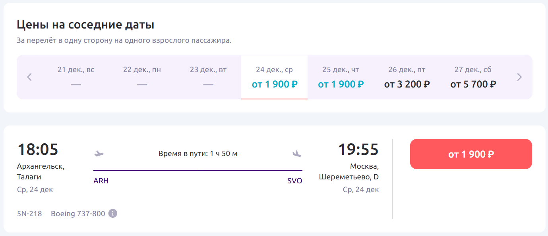Screen dimensions: 548x236
Task: Click the ARH airport code
Action: click(x=101, y=181)
